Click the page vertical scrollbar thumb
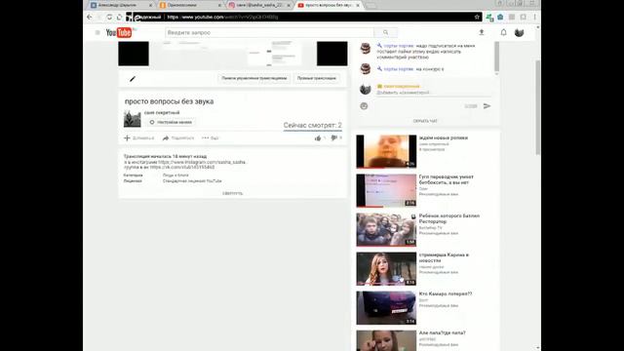 [x=537, y=107]
